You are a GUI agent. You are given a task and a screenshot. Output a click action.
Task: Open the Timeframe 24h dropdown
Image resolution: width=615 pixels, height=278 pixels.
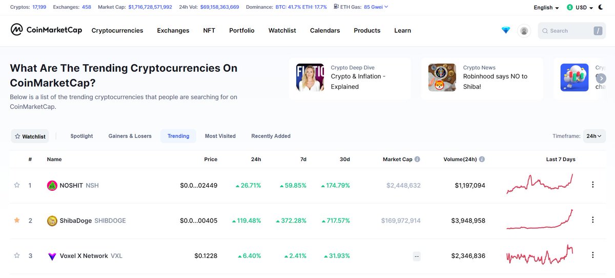click(x=594, y=136)
